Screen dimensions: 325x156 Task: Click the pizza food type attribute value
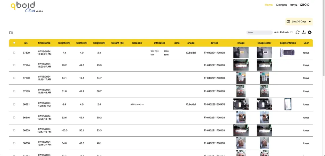click(166, 51)
